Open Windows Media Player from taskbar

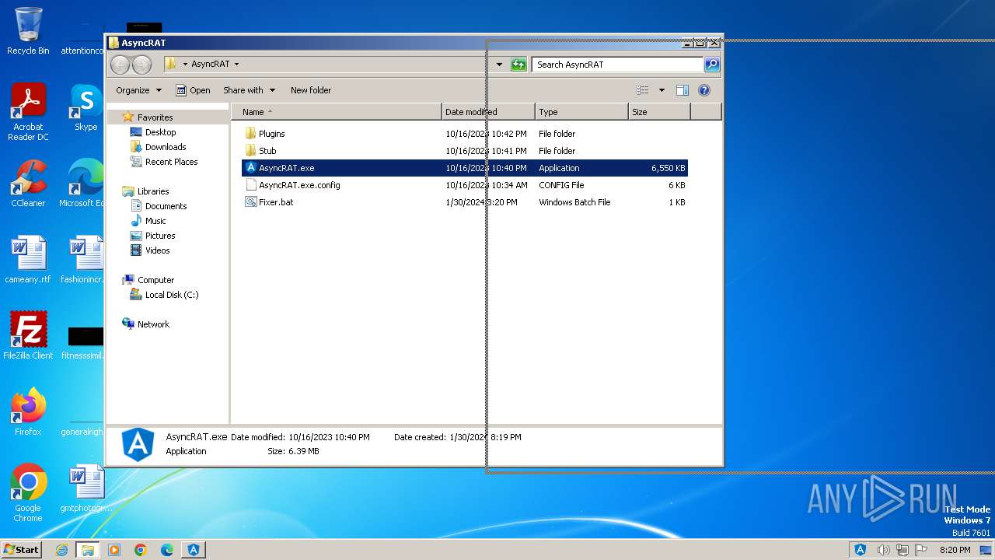[114, 550]
